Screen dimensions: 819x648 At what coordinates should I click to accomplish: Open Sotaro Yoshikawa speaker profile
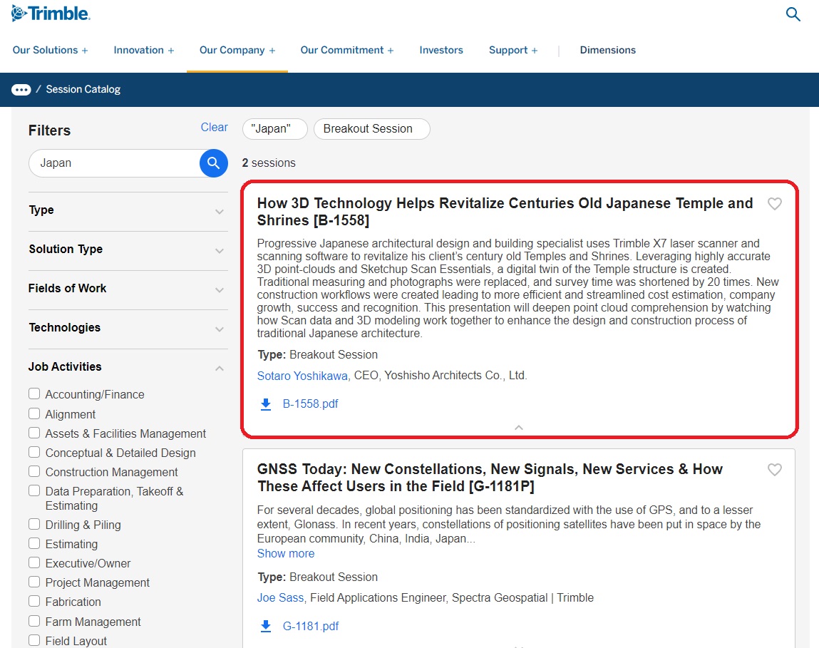tap(302, 376)
